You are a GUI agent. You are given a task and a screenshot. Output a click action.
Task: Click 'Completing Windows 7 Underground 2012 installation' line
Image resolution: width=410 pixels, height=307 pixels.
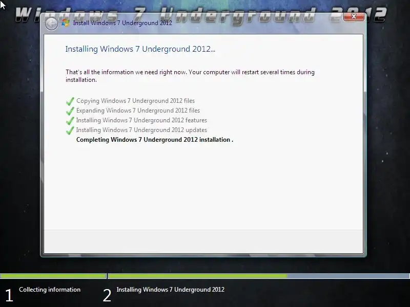pyautogui.click(x=155, y=140)
